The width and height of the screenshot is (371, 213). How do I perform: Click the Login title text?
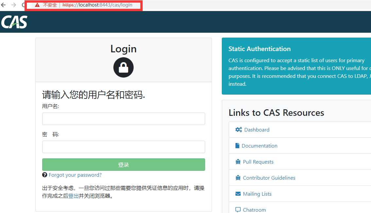pyautogui.click(x=124, y=49)
